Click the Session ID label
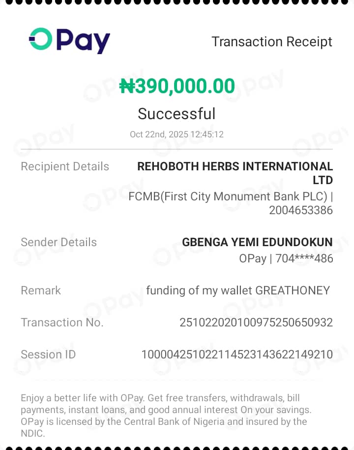 pyautogui.click(x=48, y=354)
